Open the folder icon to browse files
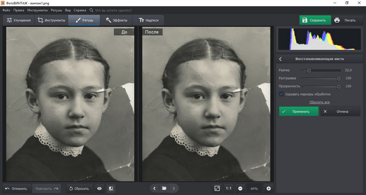Viewport: 366px width, 195px height. point(164,188)
